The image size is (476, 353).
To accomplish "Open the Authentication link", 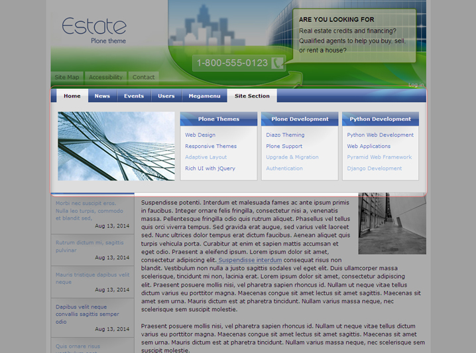I will (x=284, y=169).
